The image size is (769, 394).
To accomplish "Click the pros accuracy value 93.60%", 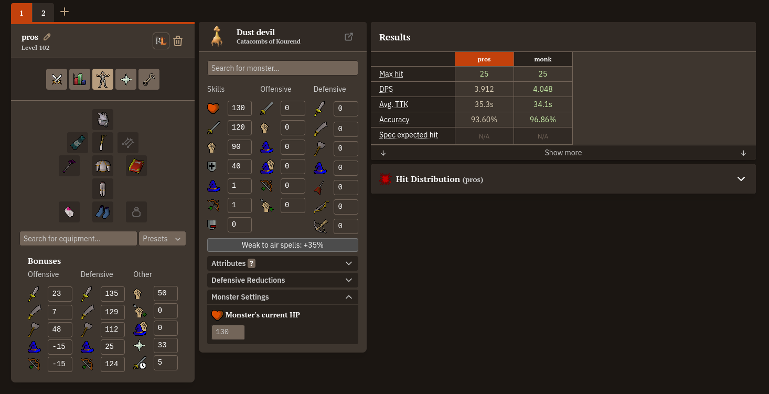I will click(x=484, y=120).
